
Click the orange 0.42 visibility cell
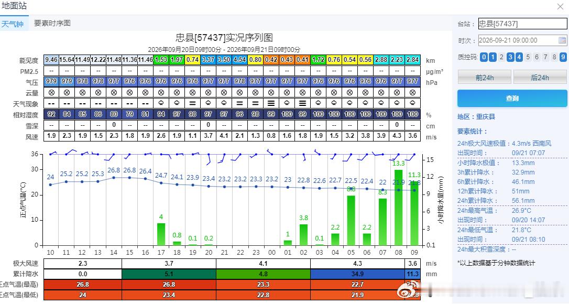[271, 60]
